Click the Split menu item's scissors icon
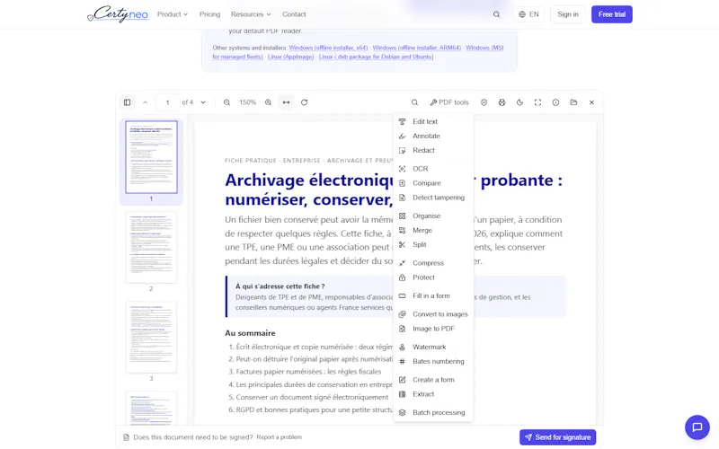 pyautogui.click(x=402, y=244)
